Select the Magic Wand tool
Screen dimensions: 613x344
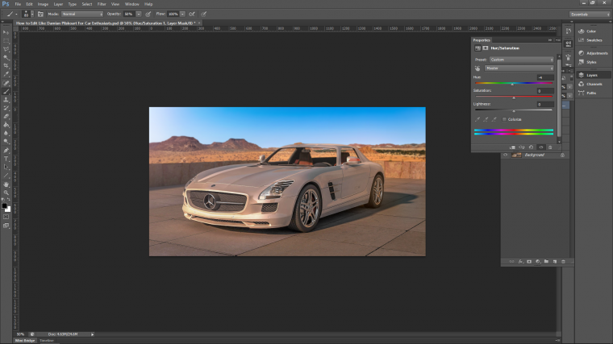pyautogui.click(x=6, y=57)
